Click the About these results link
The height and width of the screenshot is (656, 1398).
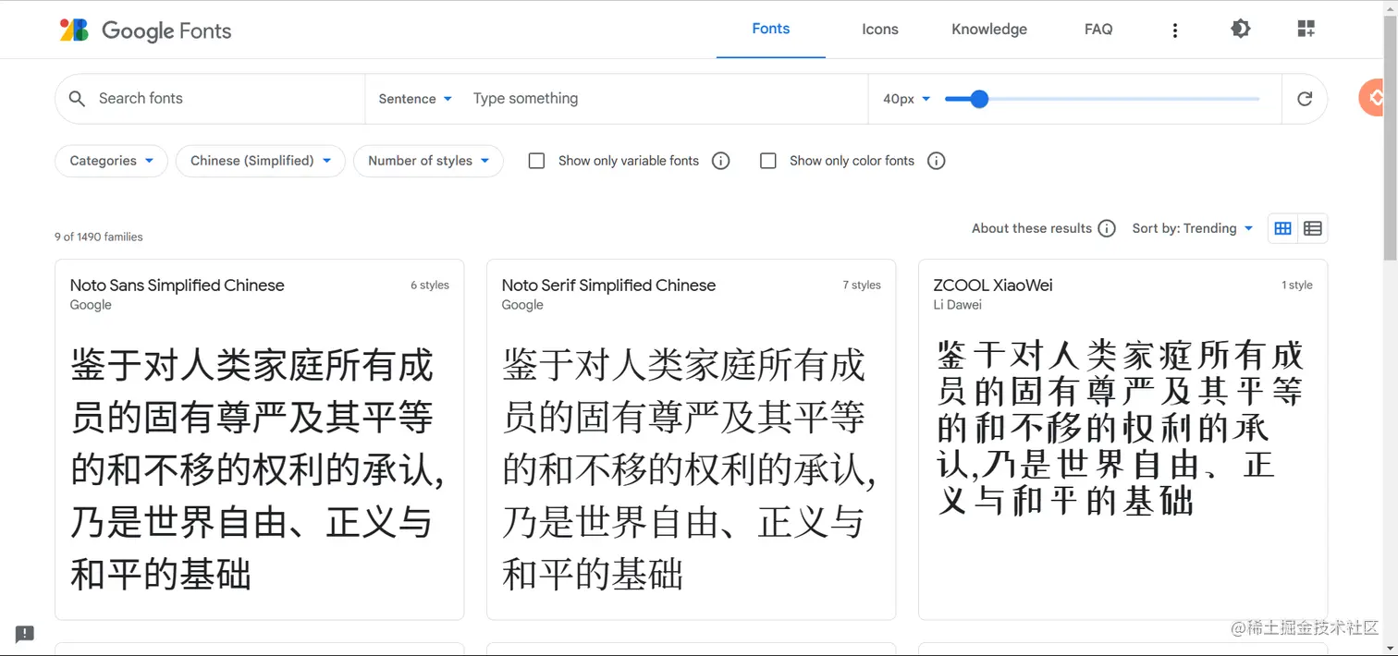(1032, 228)
